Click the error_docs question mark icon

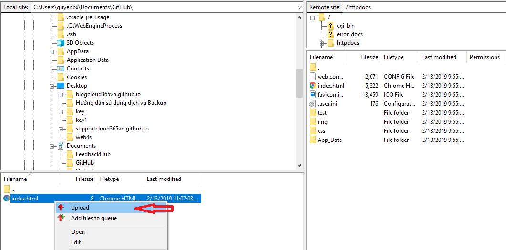tap(330, 34)
